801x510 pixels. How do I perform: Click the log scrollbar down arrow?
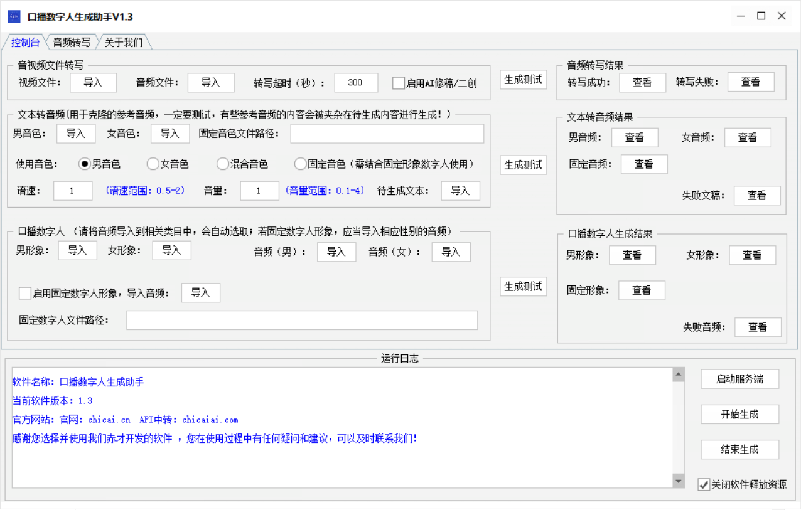(679, 481)
